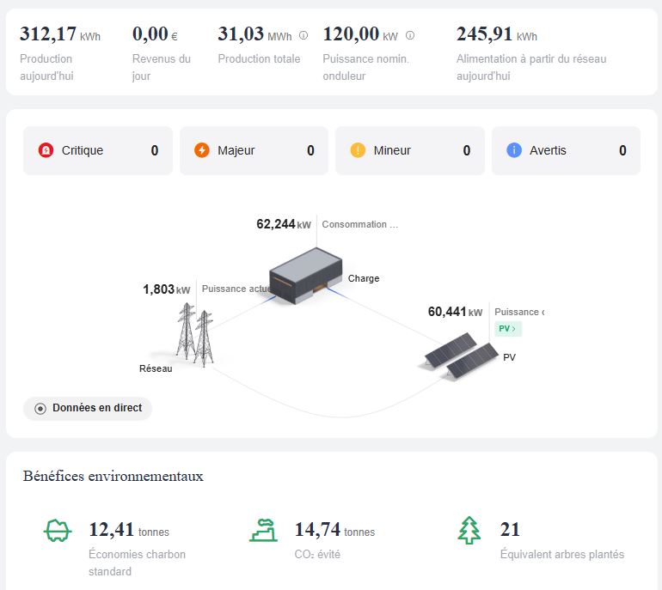662x590 pixels.
Task: Click the yellow Mineur exclamation icon
Action: [358, 150]
